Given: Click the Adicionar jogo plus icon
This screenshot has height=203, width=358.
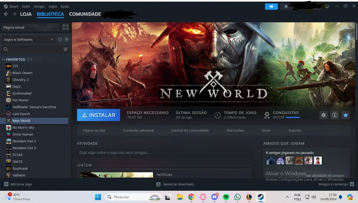Looking at the screenshot, I should (6, 184).
